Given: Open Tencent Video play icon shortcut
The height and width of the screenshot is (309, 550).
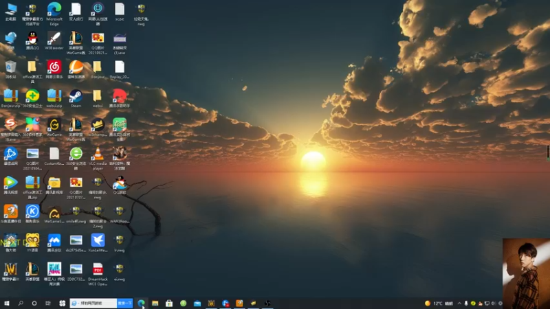Looking at the screenshot, I should coord(10,185).
